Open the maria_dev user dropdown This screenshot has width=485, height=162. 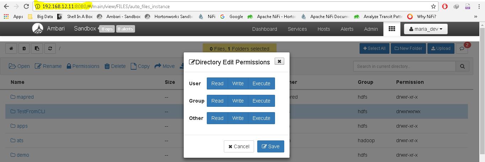point(426,29)
